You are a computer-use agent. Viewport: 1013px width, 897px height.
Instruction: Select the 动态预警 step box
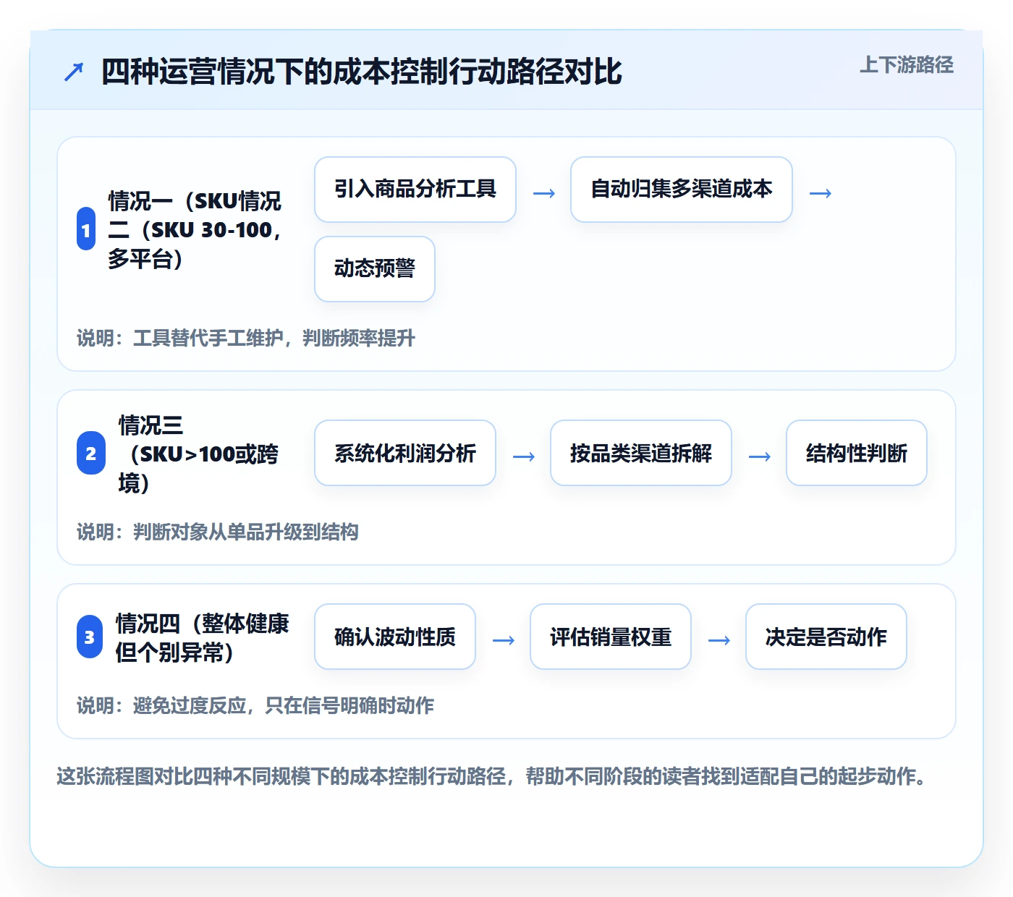(375, 269)
